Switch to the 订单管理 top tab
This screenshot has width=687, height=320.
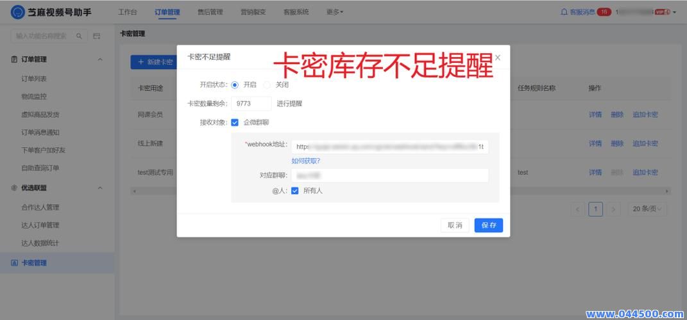click(167, 12)
